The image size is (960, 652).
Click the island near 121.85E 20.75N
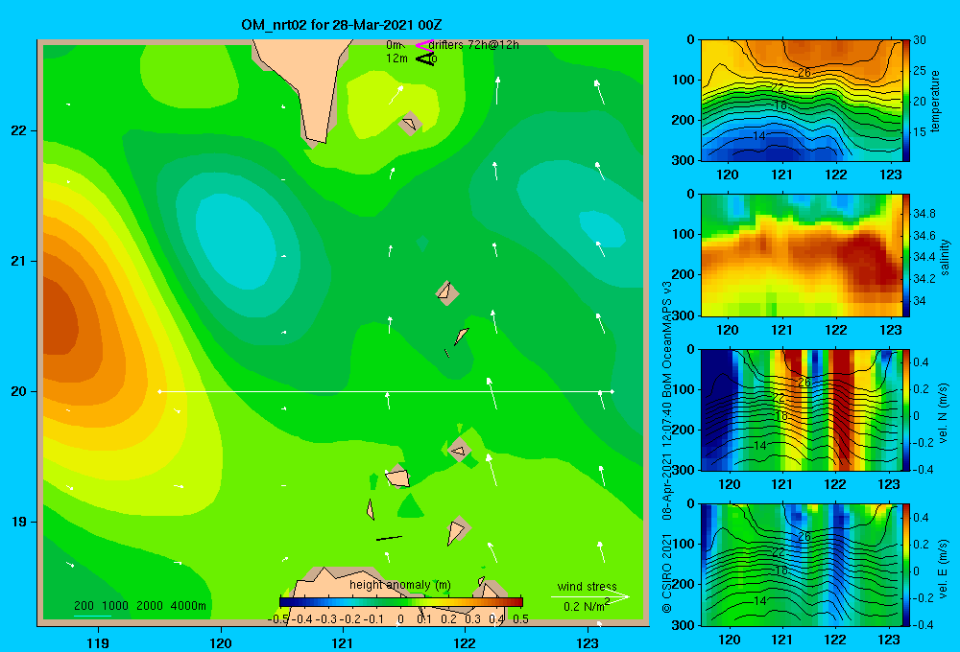[x=447, y=293]
